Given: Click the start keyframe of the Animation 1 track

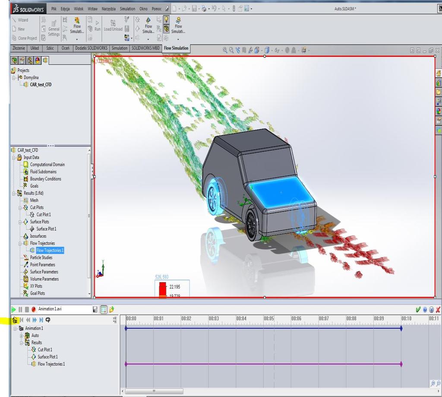Looking at the screenshot, I should pyautogui.click(x=126, y=328).
